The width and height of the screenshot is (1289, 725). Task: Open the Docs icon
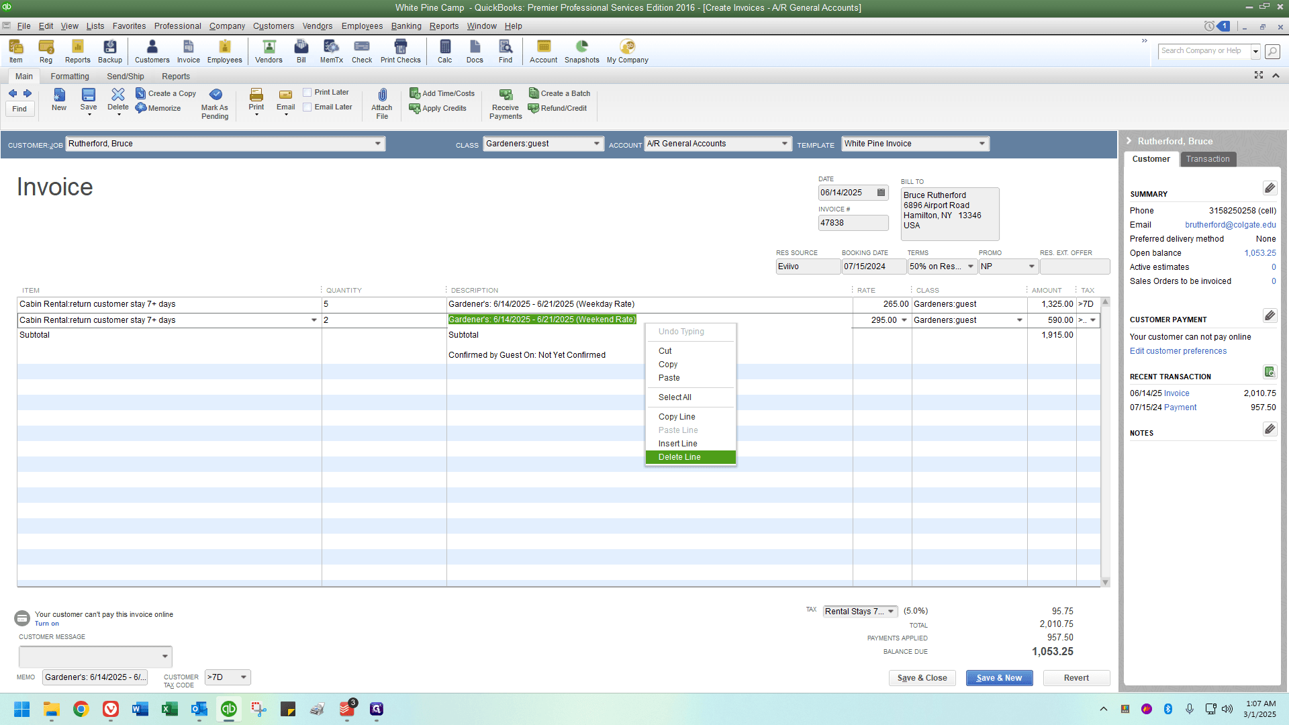(475, 51)
